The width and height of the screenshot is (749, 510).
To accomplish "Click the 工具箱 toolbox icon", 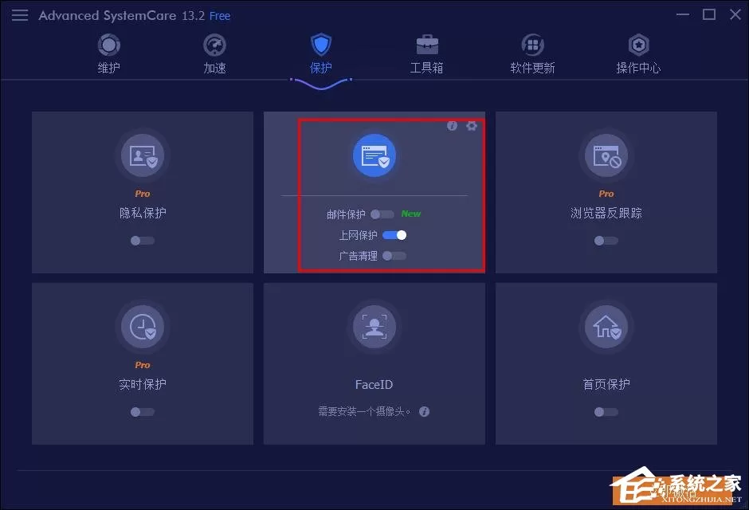I will coord(427,45).
